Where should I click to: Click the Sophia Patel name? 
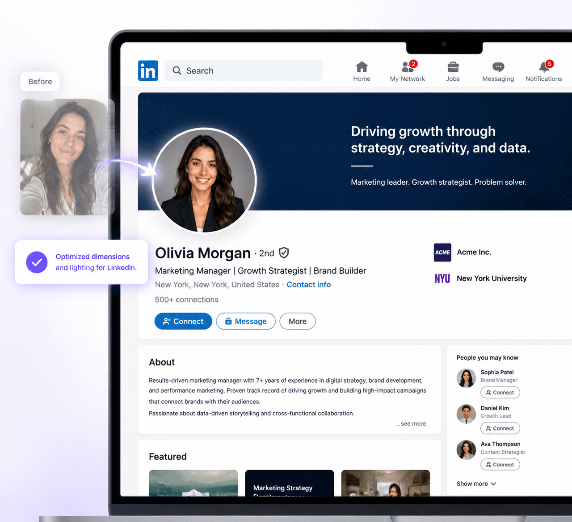click(x=497, y=372)
